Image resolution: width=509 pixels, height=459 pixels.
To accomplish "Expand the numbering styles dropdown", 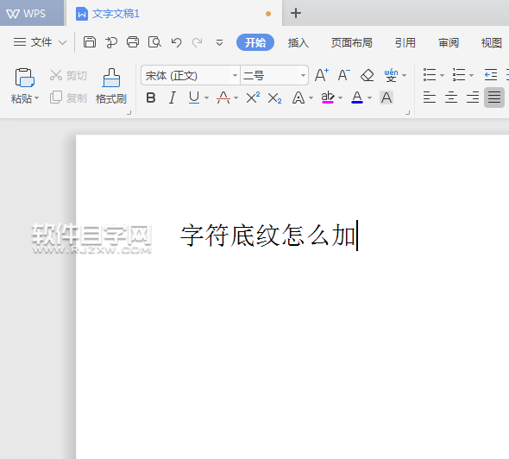I will click(x=471, y=75).
